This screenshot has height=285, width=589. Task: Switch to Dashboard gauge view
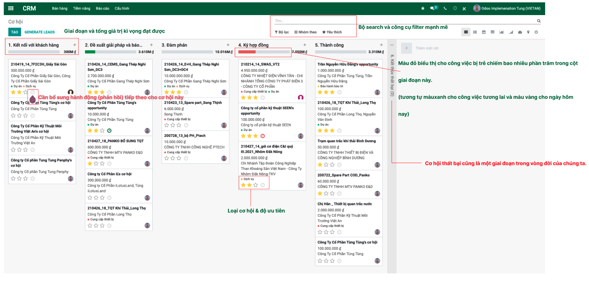pyautogui.click(x=520, y=32)
